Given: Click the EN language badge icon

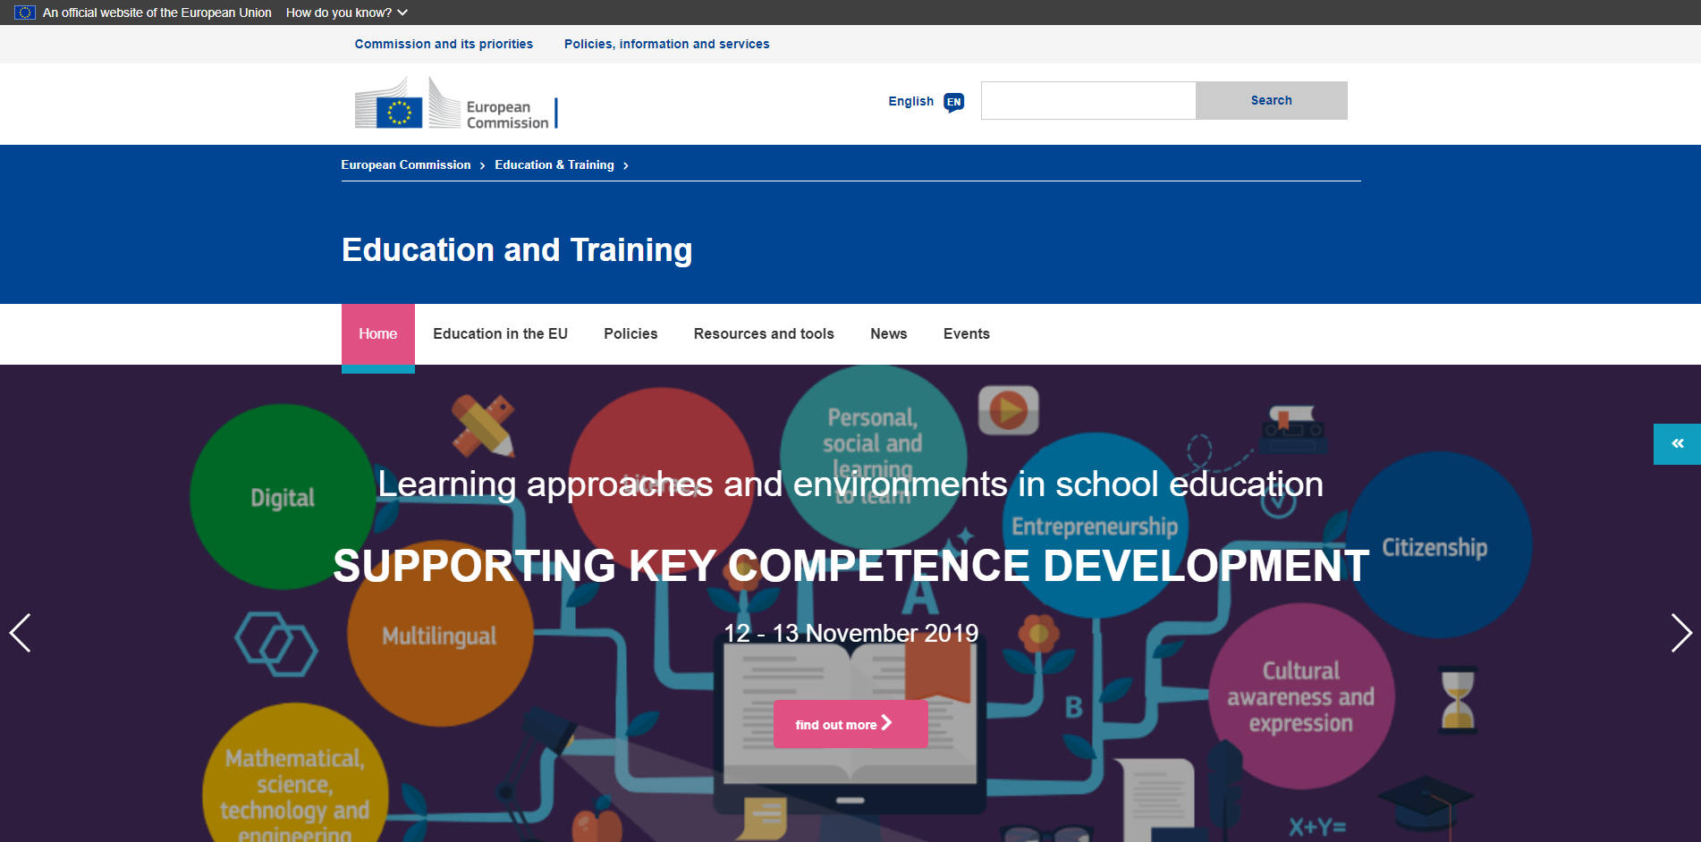Looking at the screenshot, I should [953, 102].
